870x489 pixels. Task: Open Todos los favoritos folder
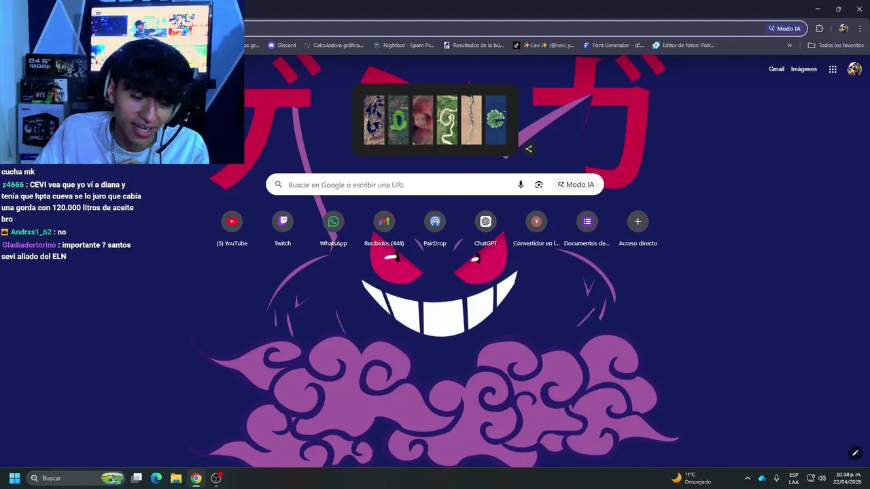835,46
